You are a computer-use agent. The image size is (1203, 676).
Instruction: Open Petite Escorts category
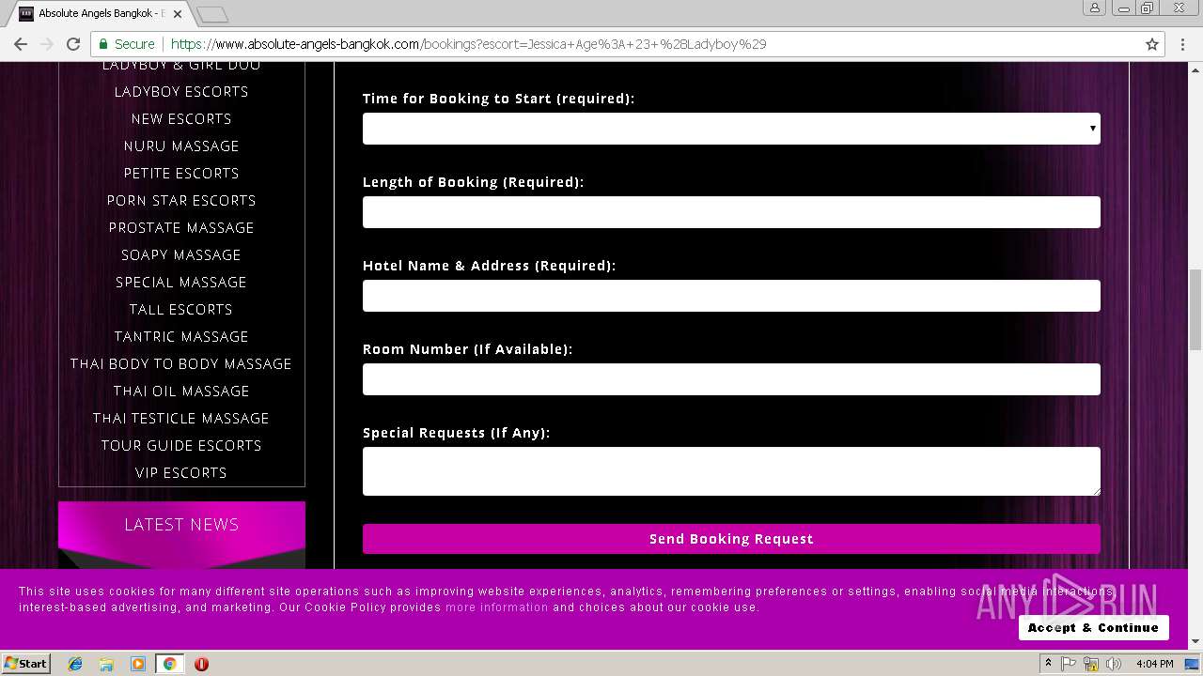click(x=181, y=174)
